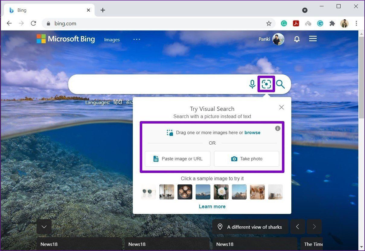Click the info icon in Visual Search
This screenshot has width=365, height=251.
tap(278, 128)
